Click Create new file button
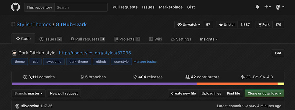The height and width of the screenshot is (110, 295). (x=183, y=93)
